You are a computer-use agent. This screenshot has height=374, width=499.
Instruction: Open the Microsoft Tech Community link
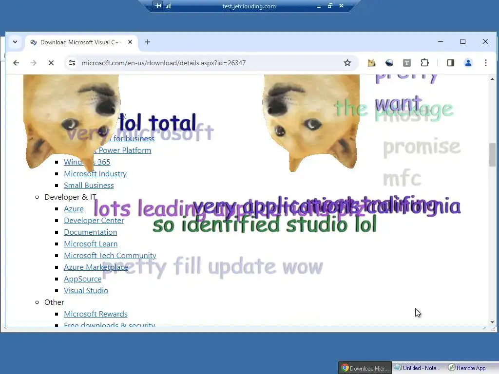coord(110,255)
